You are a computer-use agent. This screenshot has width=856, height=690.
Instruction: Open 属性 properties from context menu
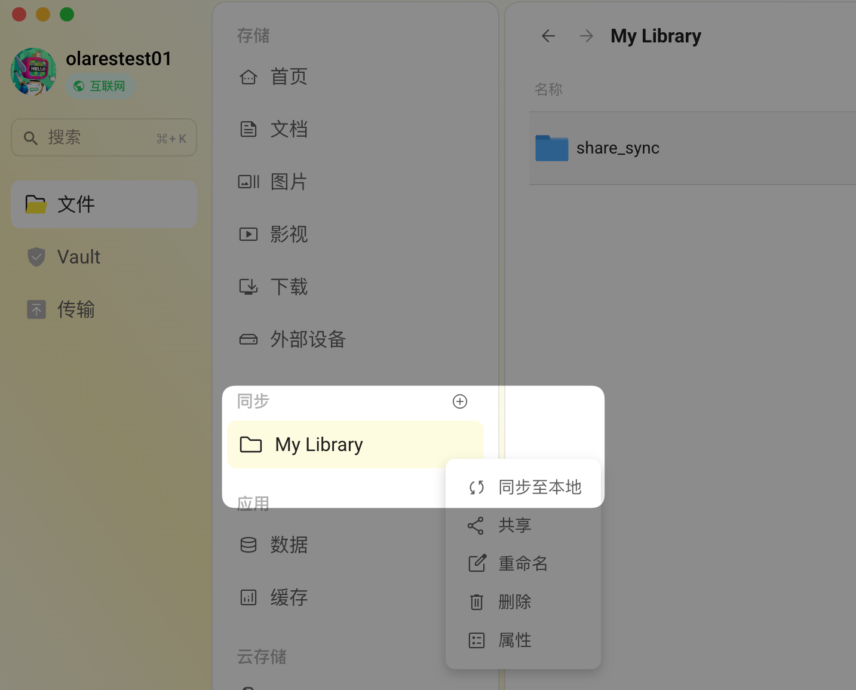point(514,640)
